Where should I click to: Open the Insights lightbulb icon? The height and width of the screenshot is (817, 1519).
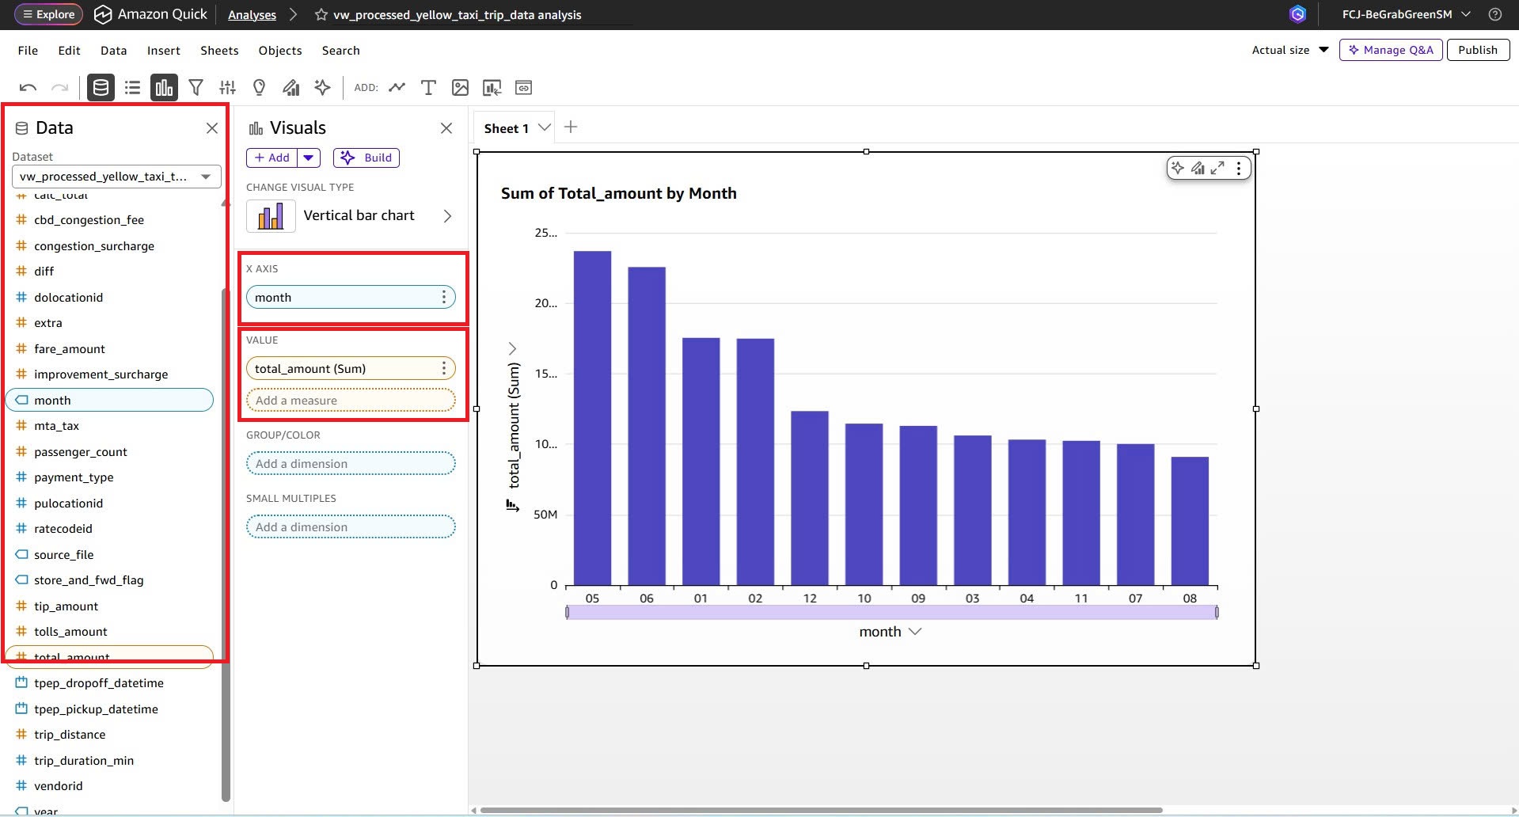[x=259, y=88]
